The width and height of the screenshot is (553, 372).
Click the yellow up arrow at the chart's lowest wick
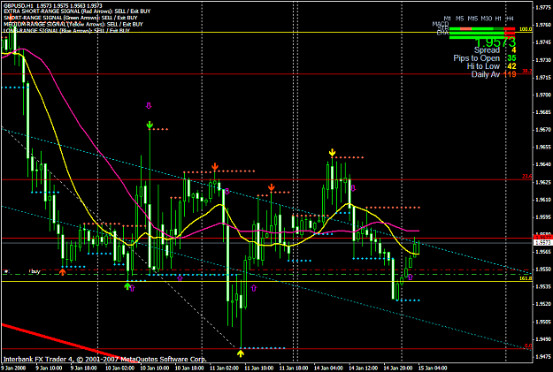click(241, 353)
